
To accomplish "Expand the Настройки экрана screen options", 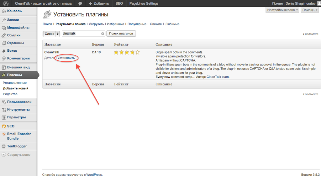I will point(282,10).
